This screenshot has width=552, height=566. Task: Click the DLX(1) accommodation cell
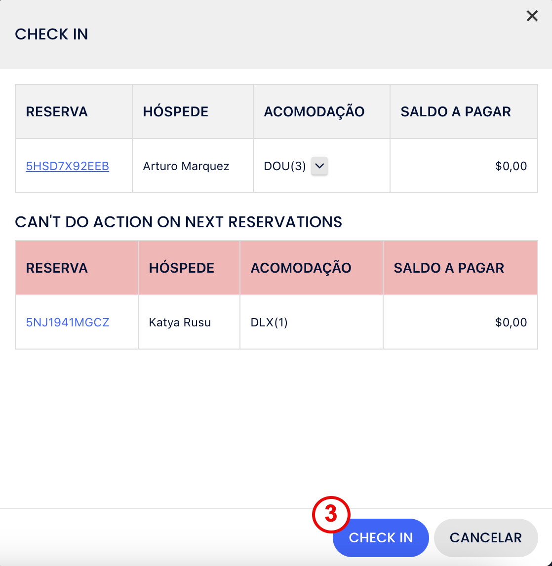click(269, 322)
